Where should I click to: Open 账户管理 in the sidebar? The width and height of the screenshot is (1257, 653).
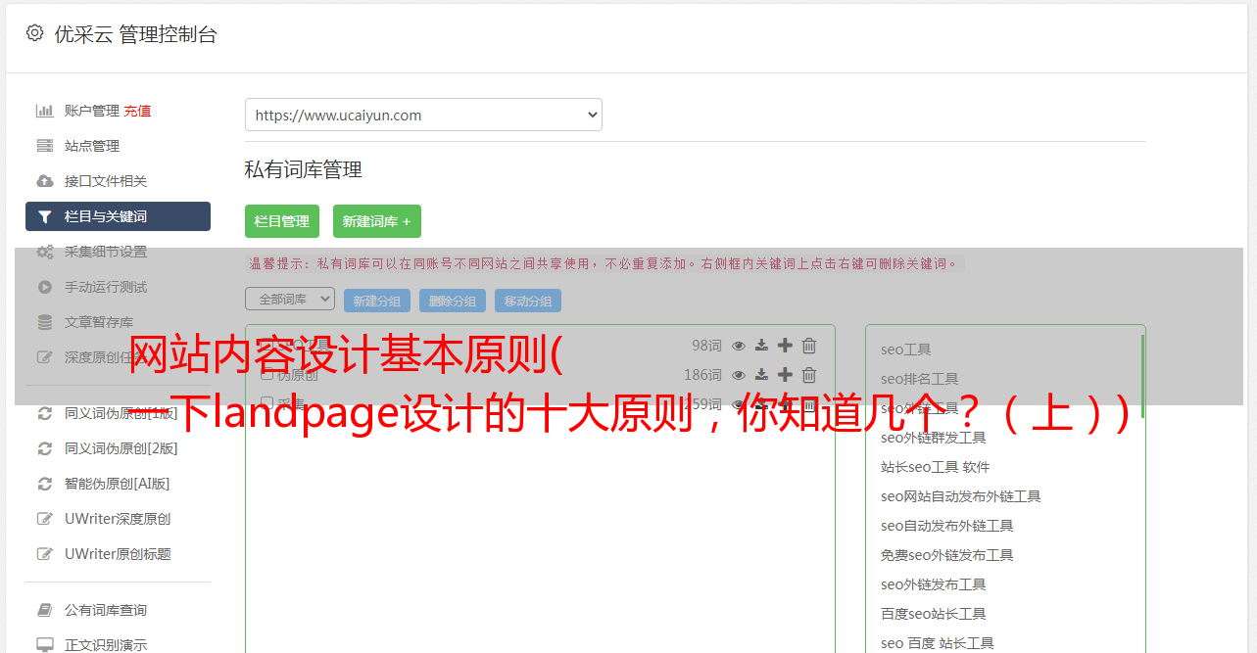(x=91, y=111)
